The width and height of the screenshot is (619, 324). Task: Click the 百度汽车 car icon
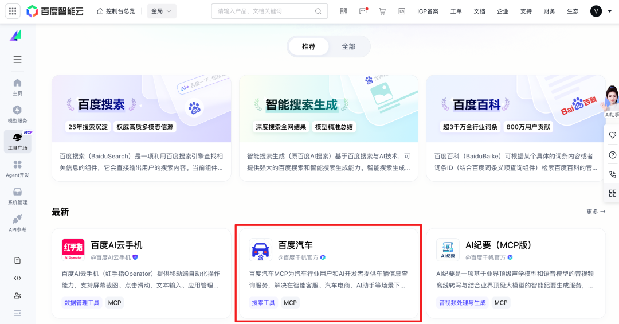261,249
